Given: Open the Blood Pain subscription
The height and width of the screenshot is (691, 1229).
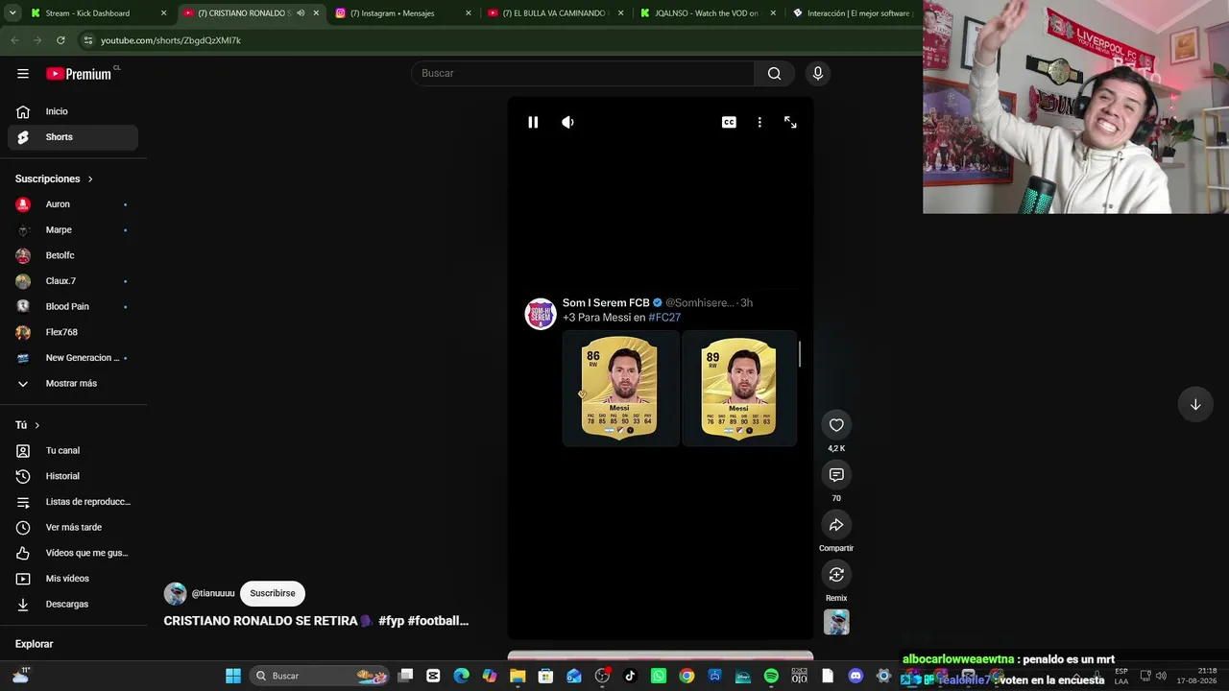Looking at the screenshot, I should pyautogui.click(x=73, y=307).
